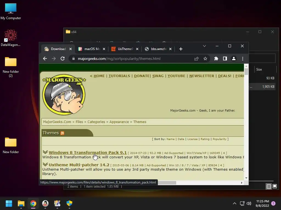Click the horizontal scrollbar right arrow
281x210 pixels.
[x=241, y=183]
